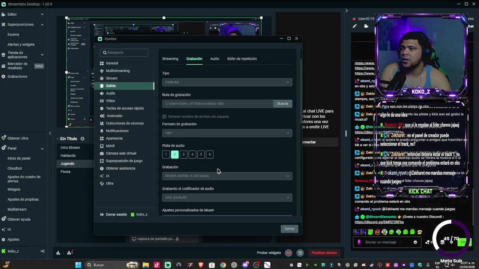This screenshot has width=479, height=269.
Task: Open Cámara web virtual settings
Action: point(121,153)
